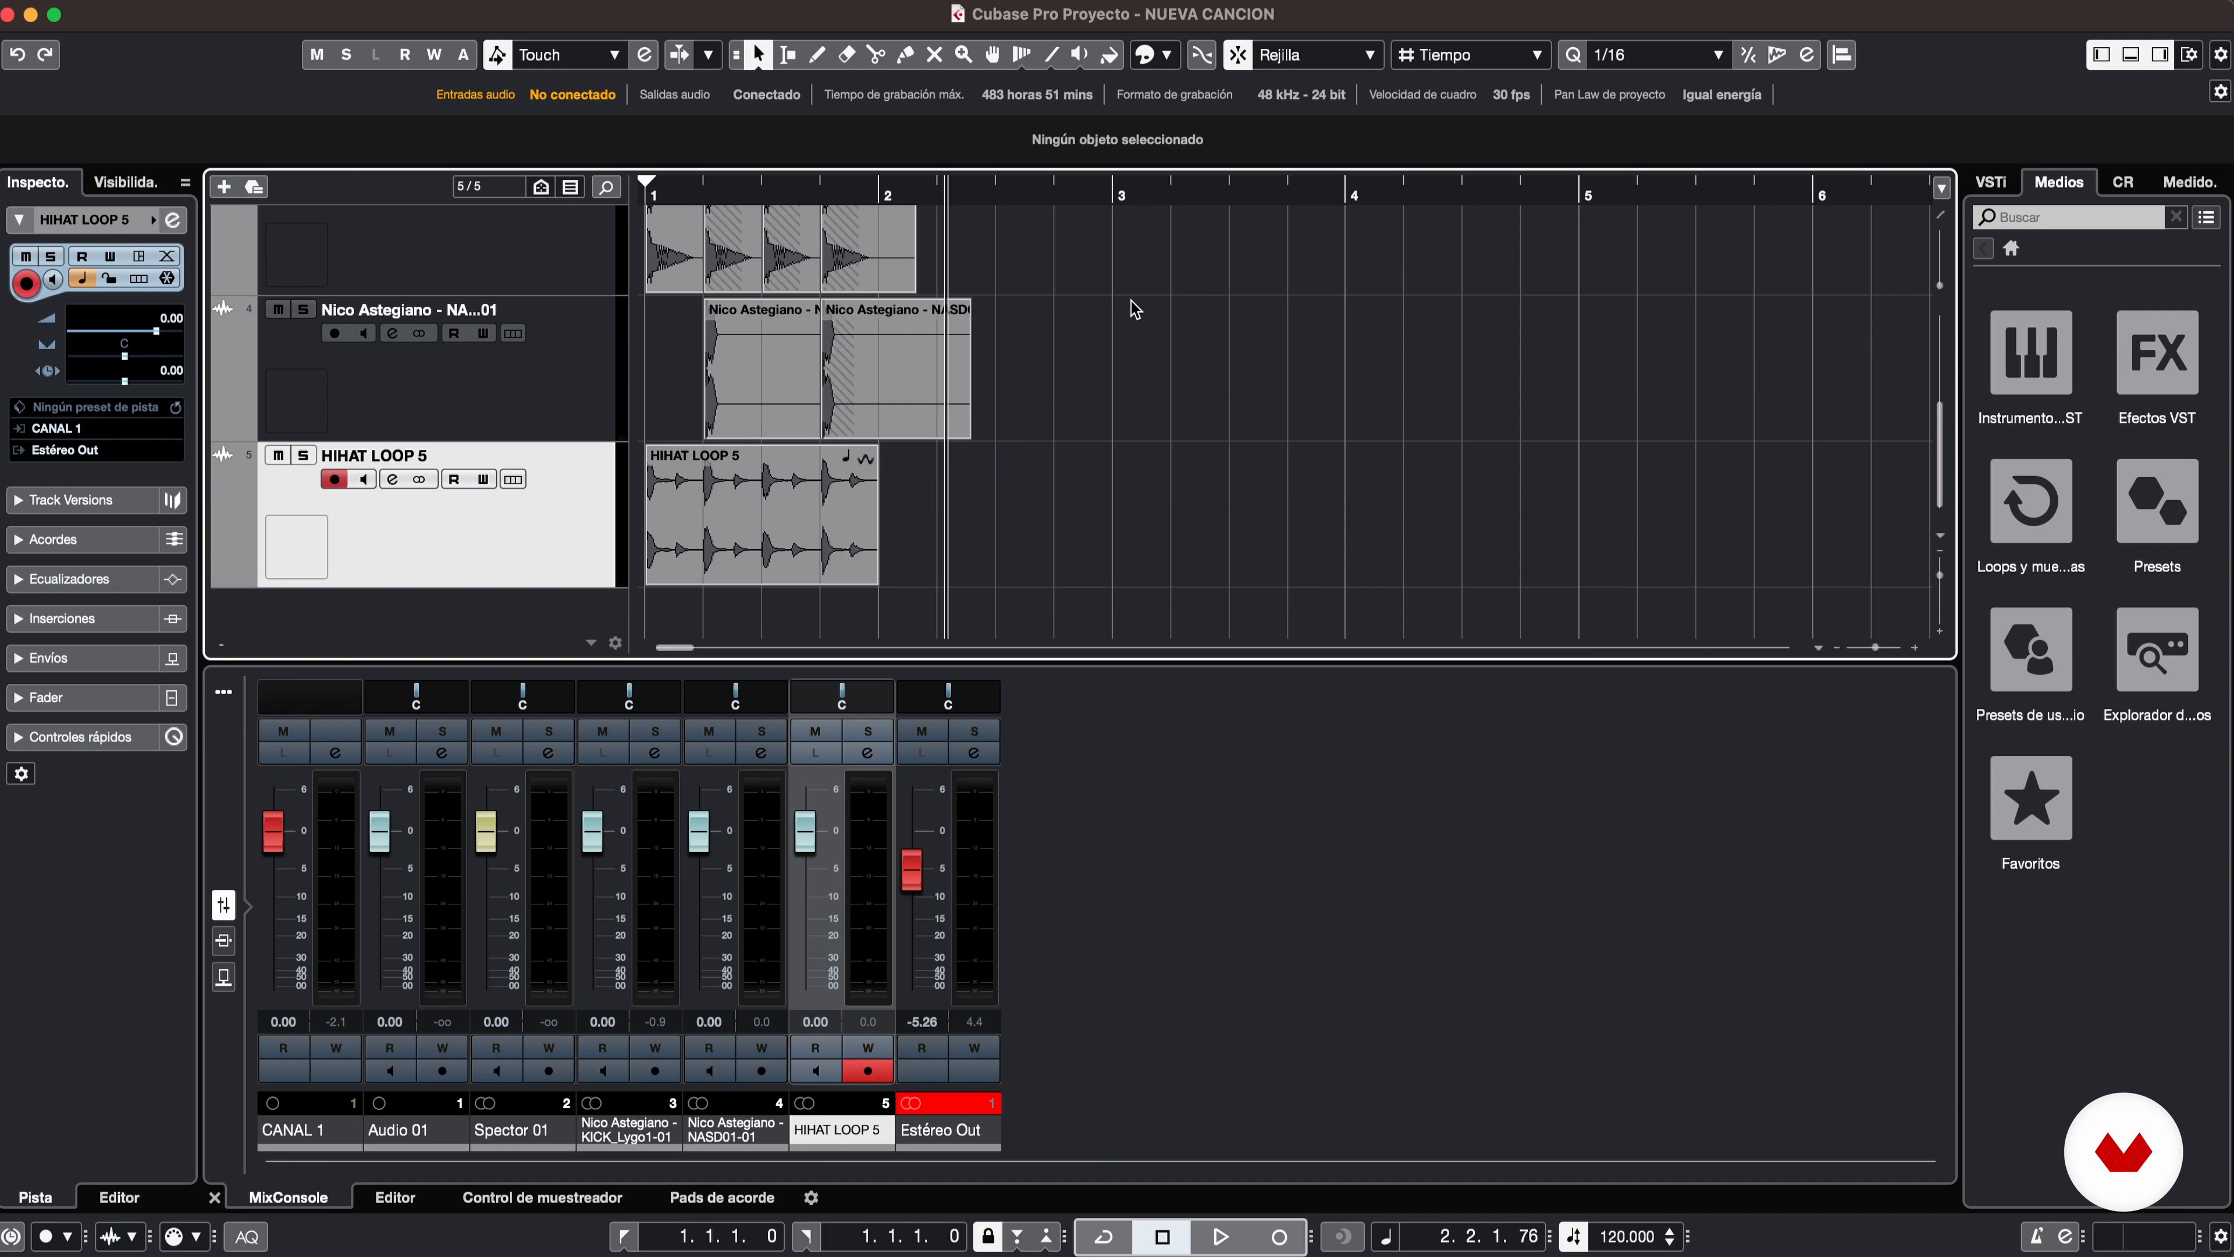Select the Draw pencil tool
The height and width of the screenshot is (1257, 2234).
pyautogui.click(x=817, y=55)
